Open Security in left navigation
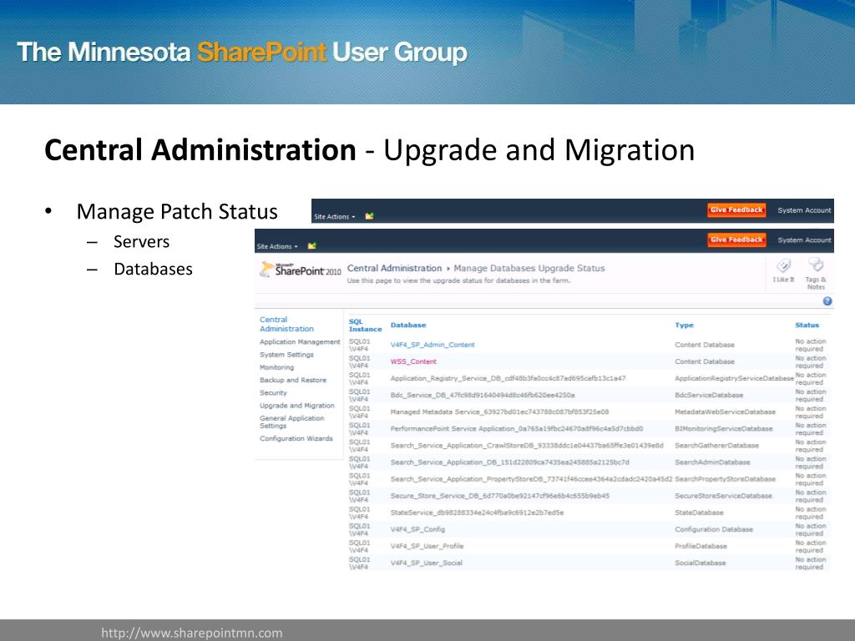The height and width of the screenshot is (641, 855). pyautogui.click(x=273, y=392)
